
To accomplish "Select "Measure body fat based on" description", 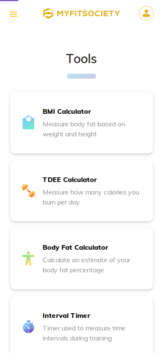I will pyautogui.click(x=84, y=124).
